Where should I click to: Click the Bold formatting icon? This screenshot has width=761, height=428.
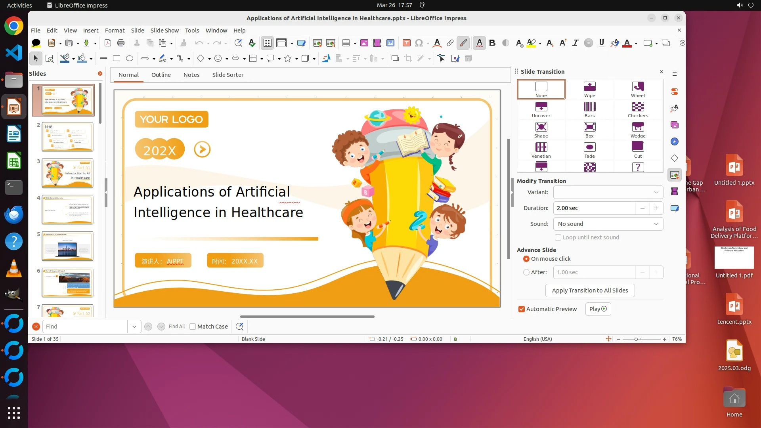coord(492,43)
